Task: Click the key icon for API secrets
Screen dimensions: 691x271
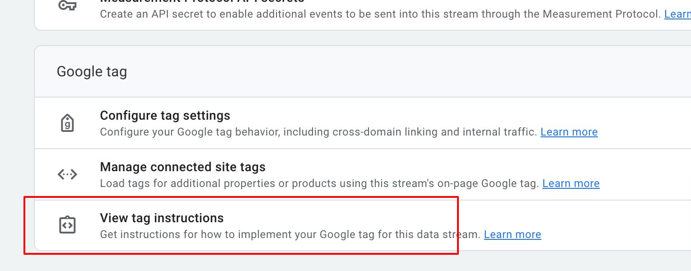Action: (x=67, y=5)
